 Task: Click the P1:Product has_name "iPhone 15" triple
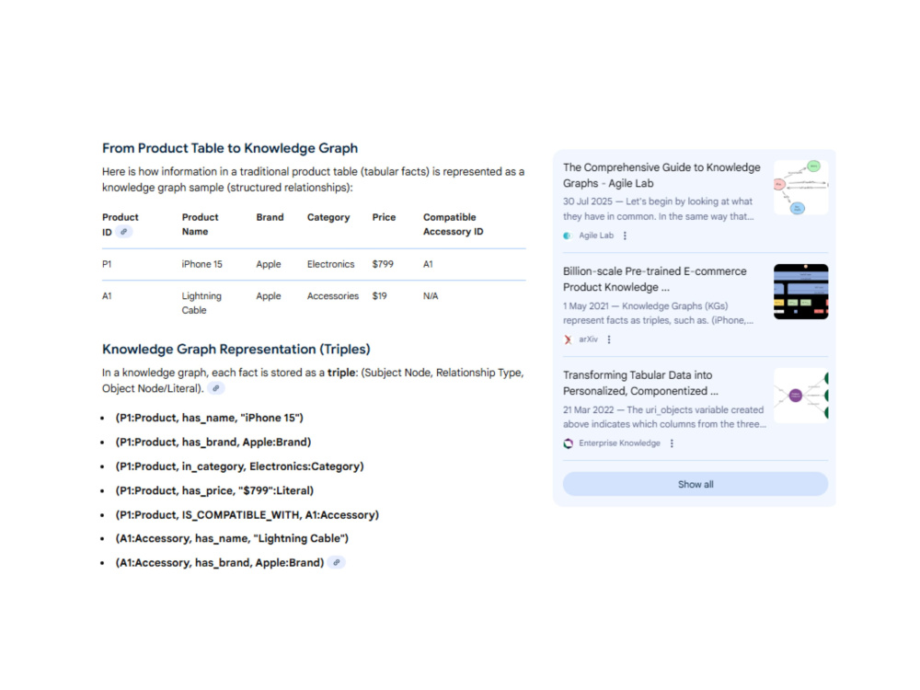point(210,418)
